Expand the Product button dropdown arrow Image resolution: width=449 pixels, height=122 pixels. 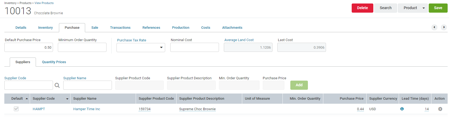tap(424, 8)
